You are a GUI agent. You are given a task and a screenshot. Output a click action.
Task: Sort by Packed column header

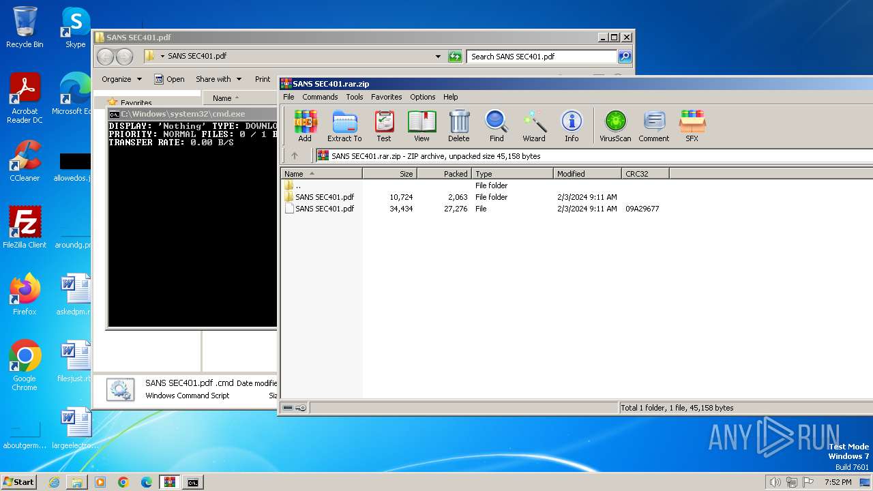click(444, 174)
